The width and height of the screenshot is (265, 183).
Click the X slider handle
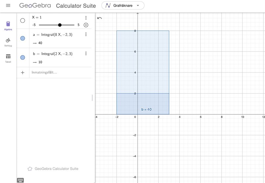pos(60,25)
